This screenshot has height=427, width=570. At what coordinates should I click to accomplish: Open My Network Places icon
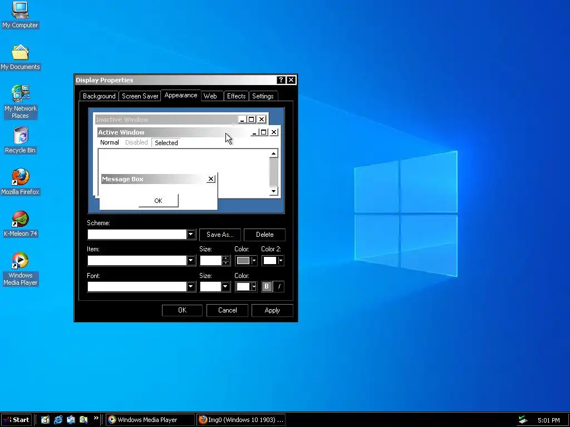[20, 102]
